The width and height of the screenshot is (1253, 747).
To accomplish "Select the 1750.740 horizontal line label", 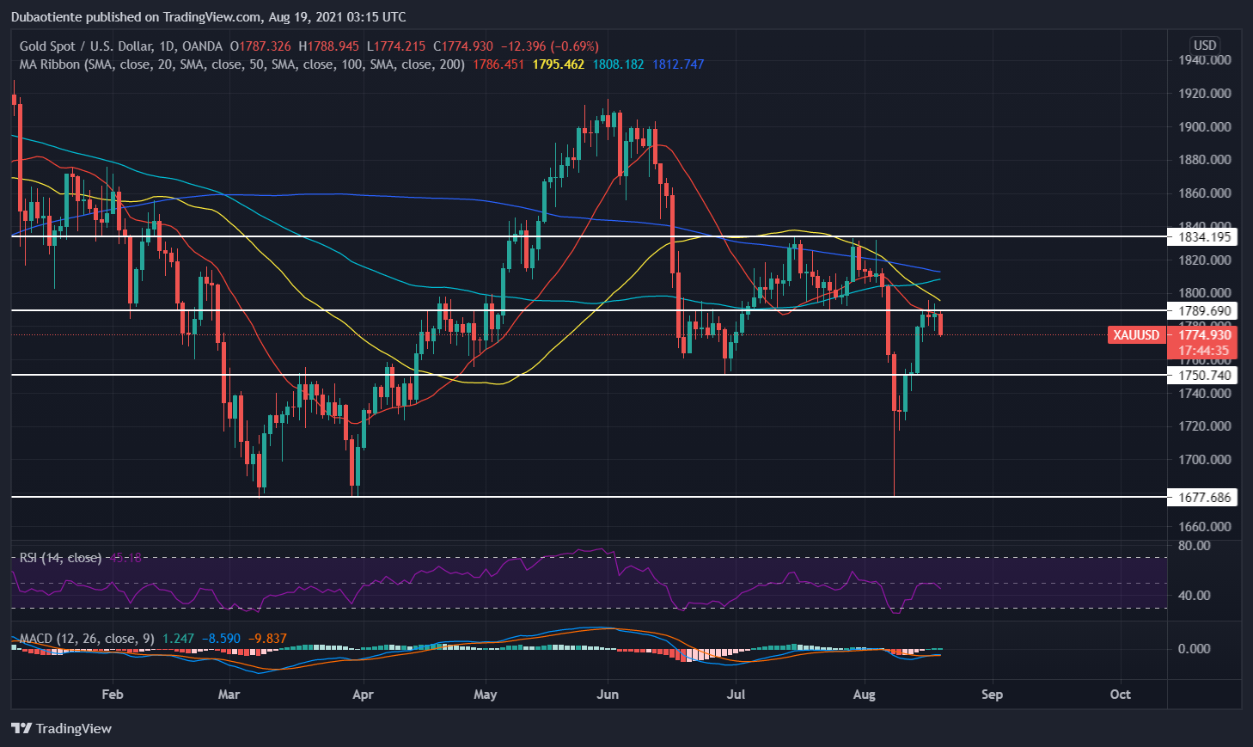I will (x=1204, y=376).
